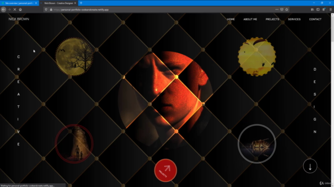Click the down arrow circle button
334x187 pixels.
310,166
